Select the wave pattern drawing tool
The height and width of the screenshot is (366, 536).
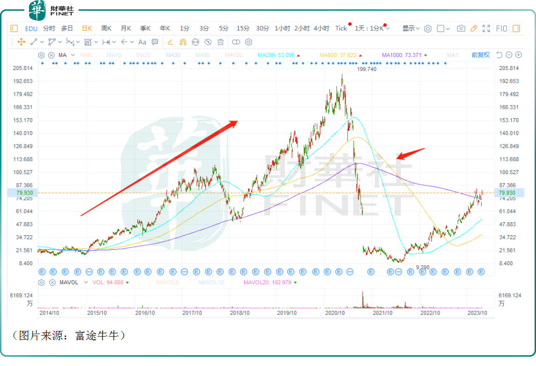pos(70,42)
